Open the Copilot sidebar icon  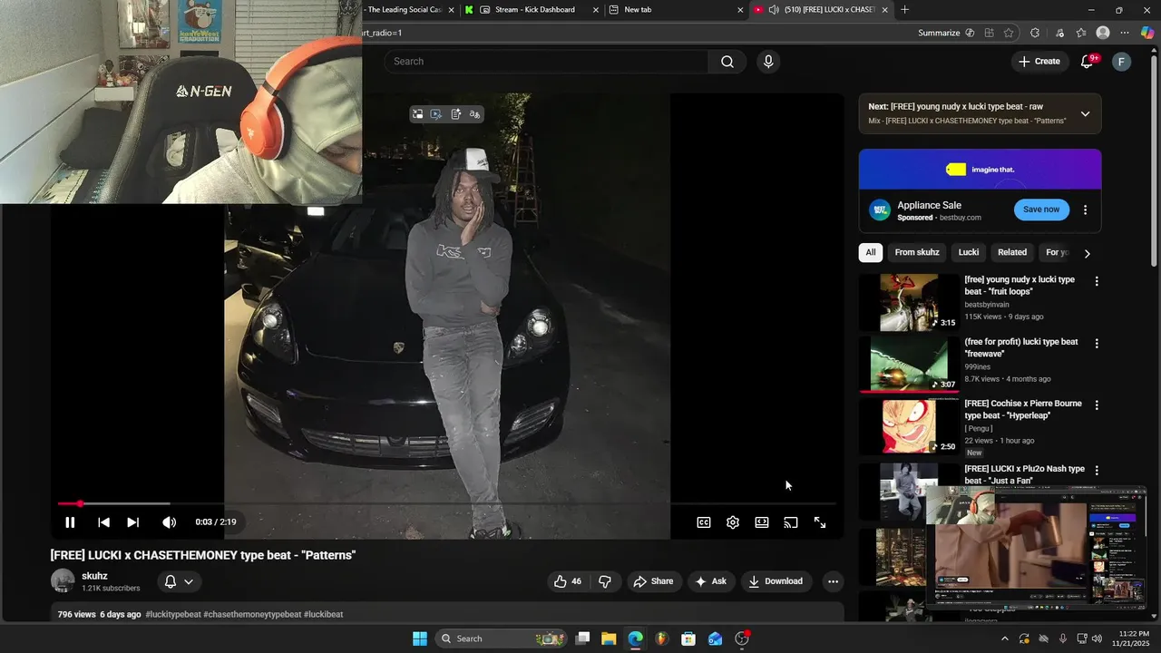[1147, 33]
